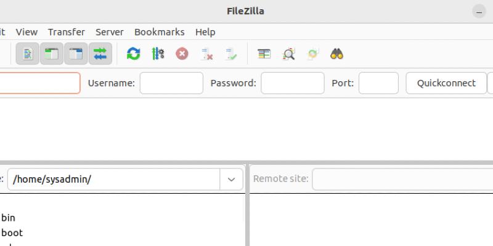Image resolution: width=493 pixels, height=246 pixels.
Task: Cancel the current operation
Action: 182,54
